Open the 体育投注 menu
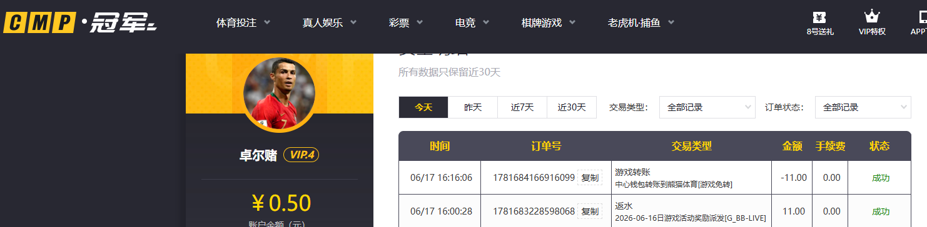 pyautogui.click(x=236, y=23)
